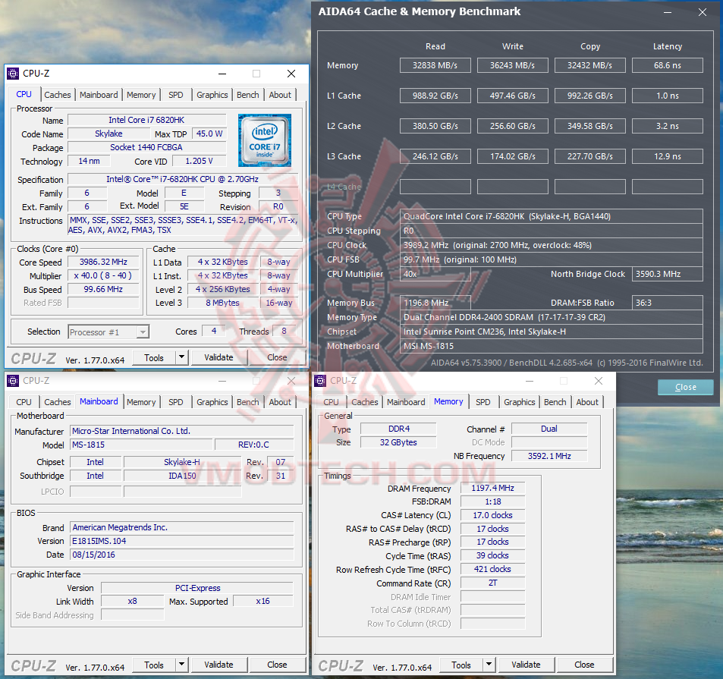Click Memory Copy value 32432 MB/s

[x=589, y=65]
